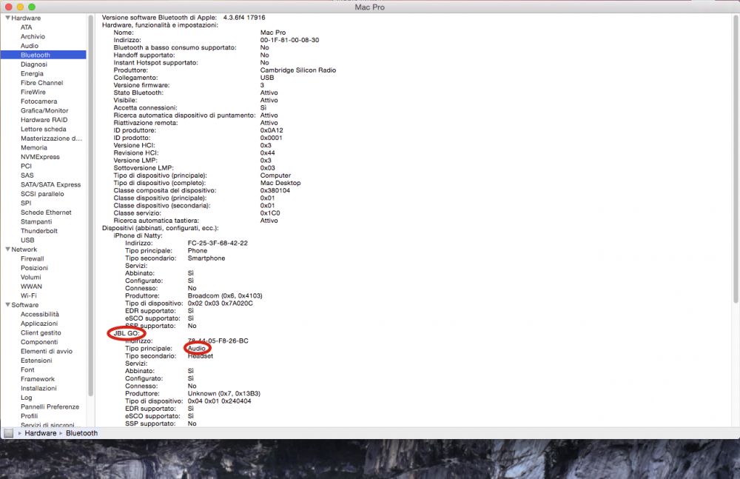This screenshot has width=740, height=479.
Task: Click 'Broadcom (0x6, 0x4103)' manufacturer value
Action: (x=225, y=295)
